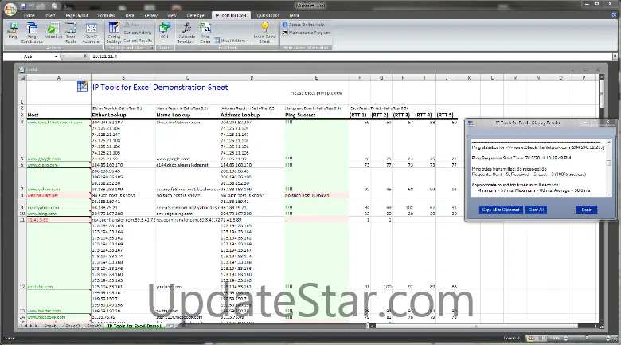Open the Team ribbon tab
Screen dimensions: 621x345
tap(294, 15)
